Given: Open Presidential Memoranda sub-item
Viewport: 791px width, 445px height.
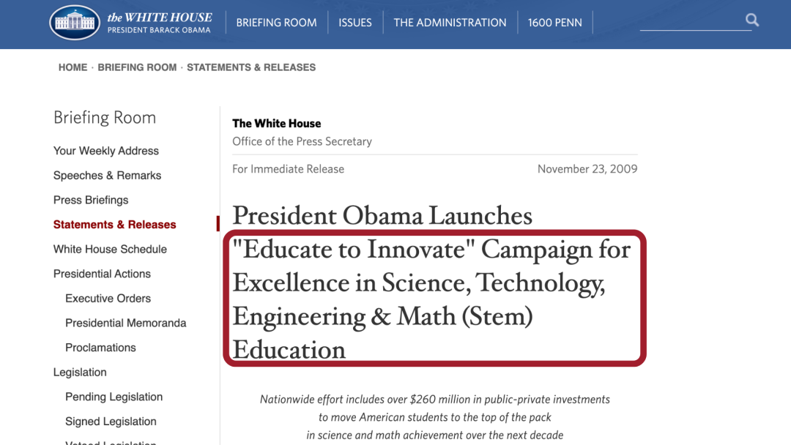Looking at the screenshot, I should (x=126, y=323).
